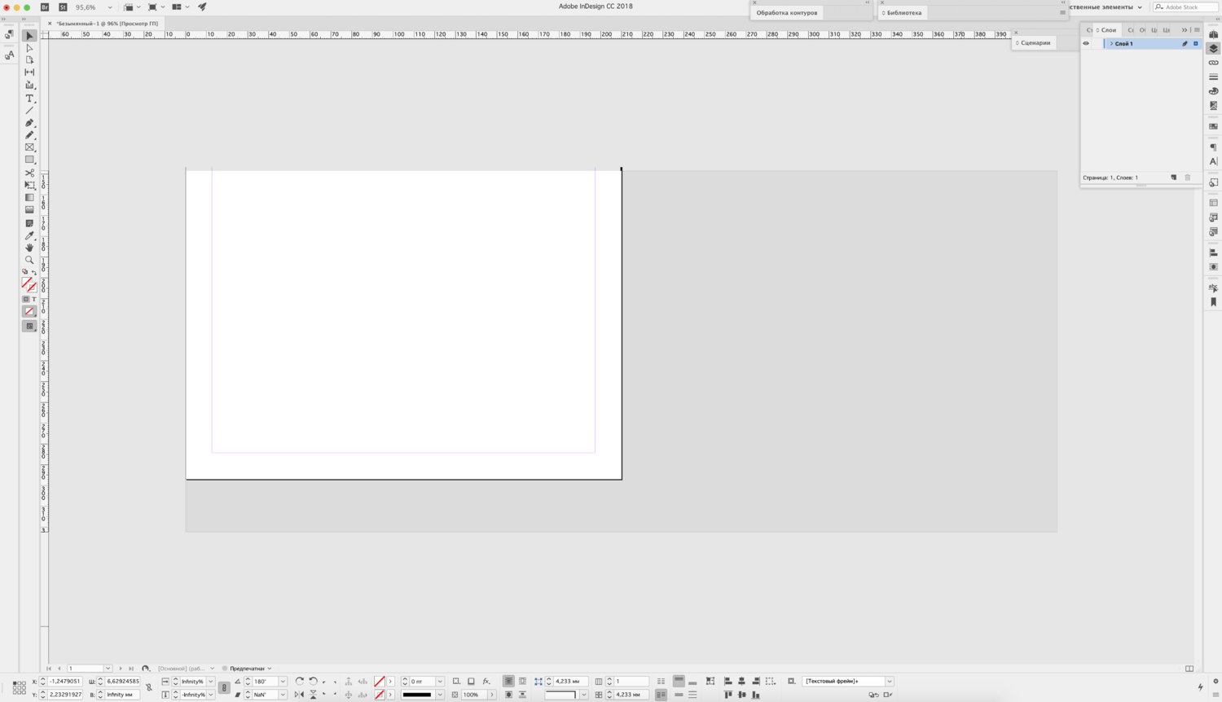This screenshot has height=702, width=1222.
Task: Choose the Free Transform tool
Action: pyautogui.click(x=29, y=185)
